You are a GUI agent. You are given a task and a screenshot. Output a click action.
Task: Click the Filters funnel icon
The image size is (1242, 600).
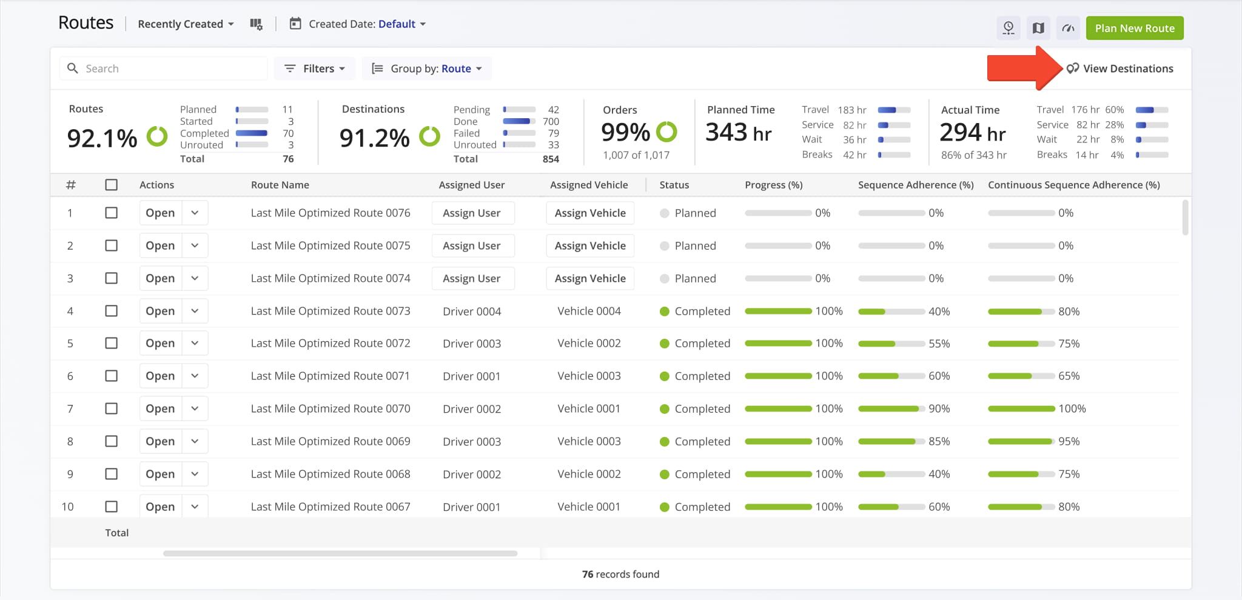click(290, 68)
